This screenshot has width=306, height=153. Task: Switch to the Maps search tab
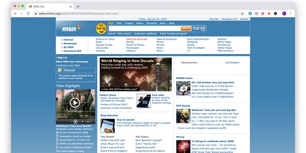[172, 23]
